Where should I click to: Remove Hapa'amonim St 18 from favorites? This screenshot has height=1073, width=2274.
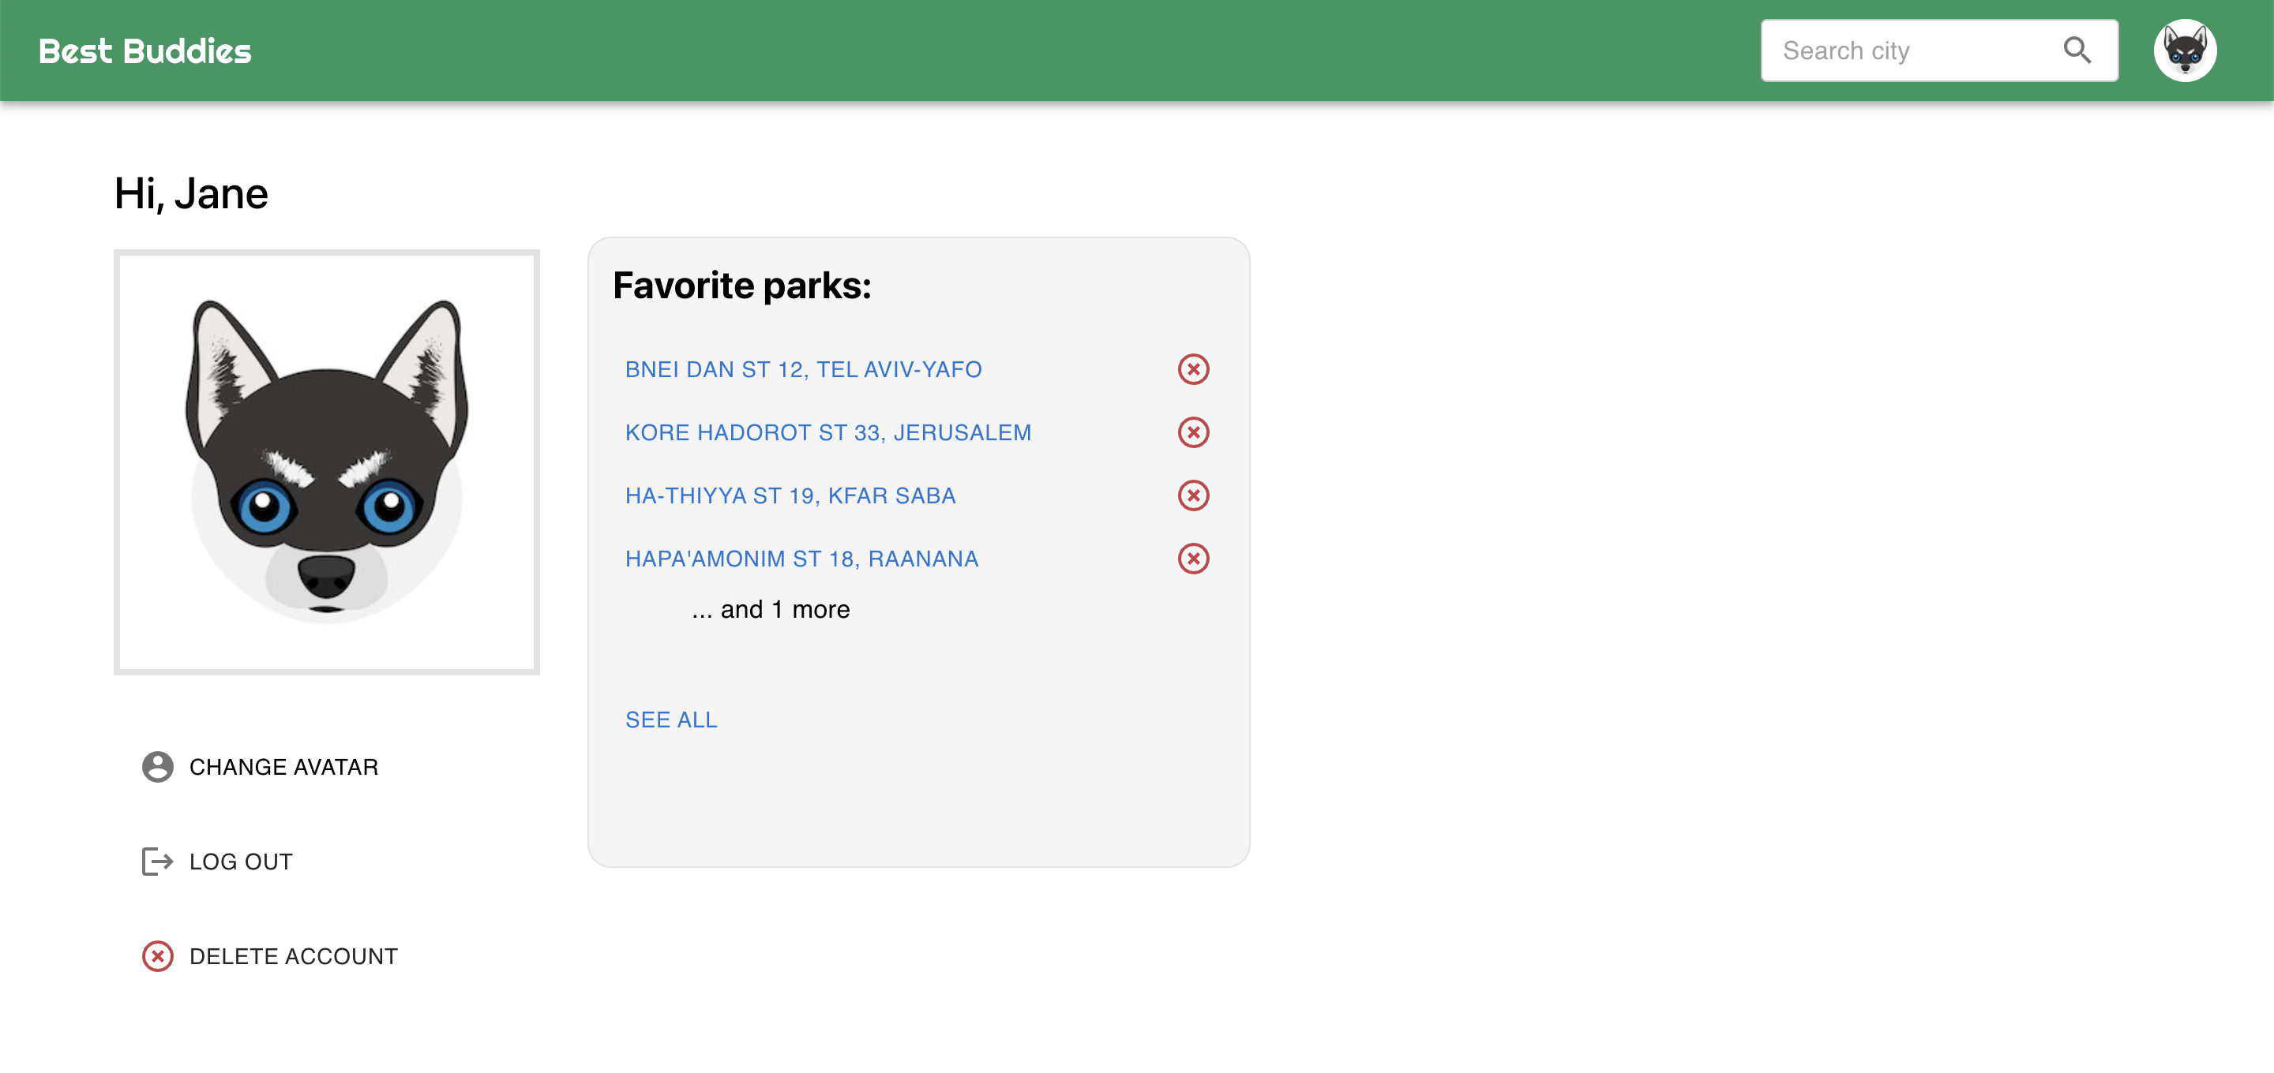(x=1194, y=558)
